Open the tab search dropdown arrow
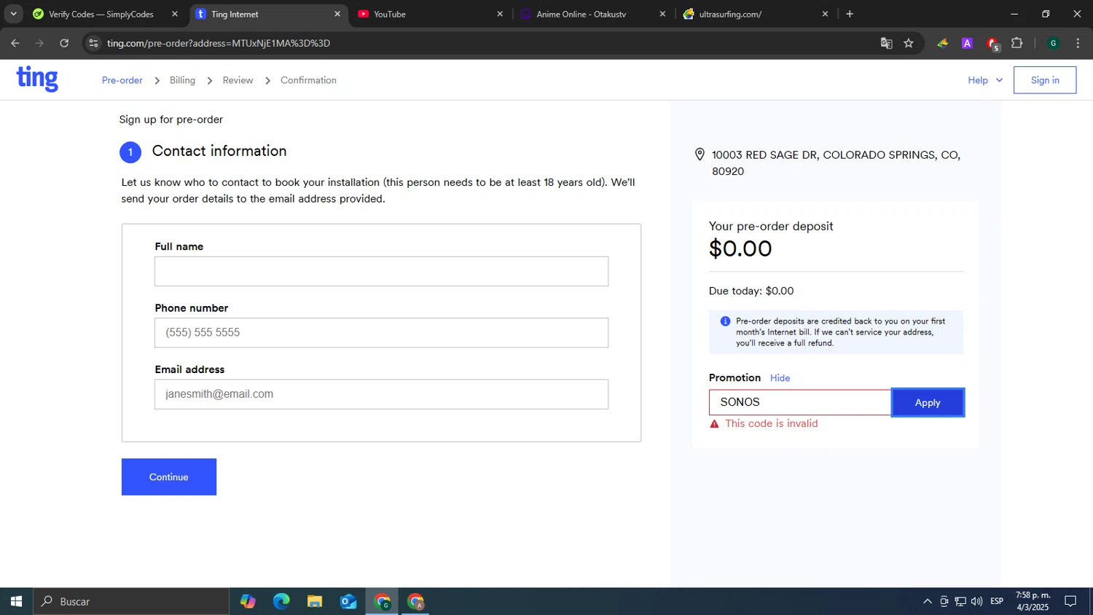Viewport: 1093px width, 615px height. click(13, 14)
